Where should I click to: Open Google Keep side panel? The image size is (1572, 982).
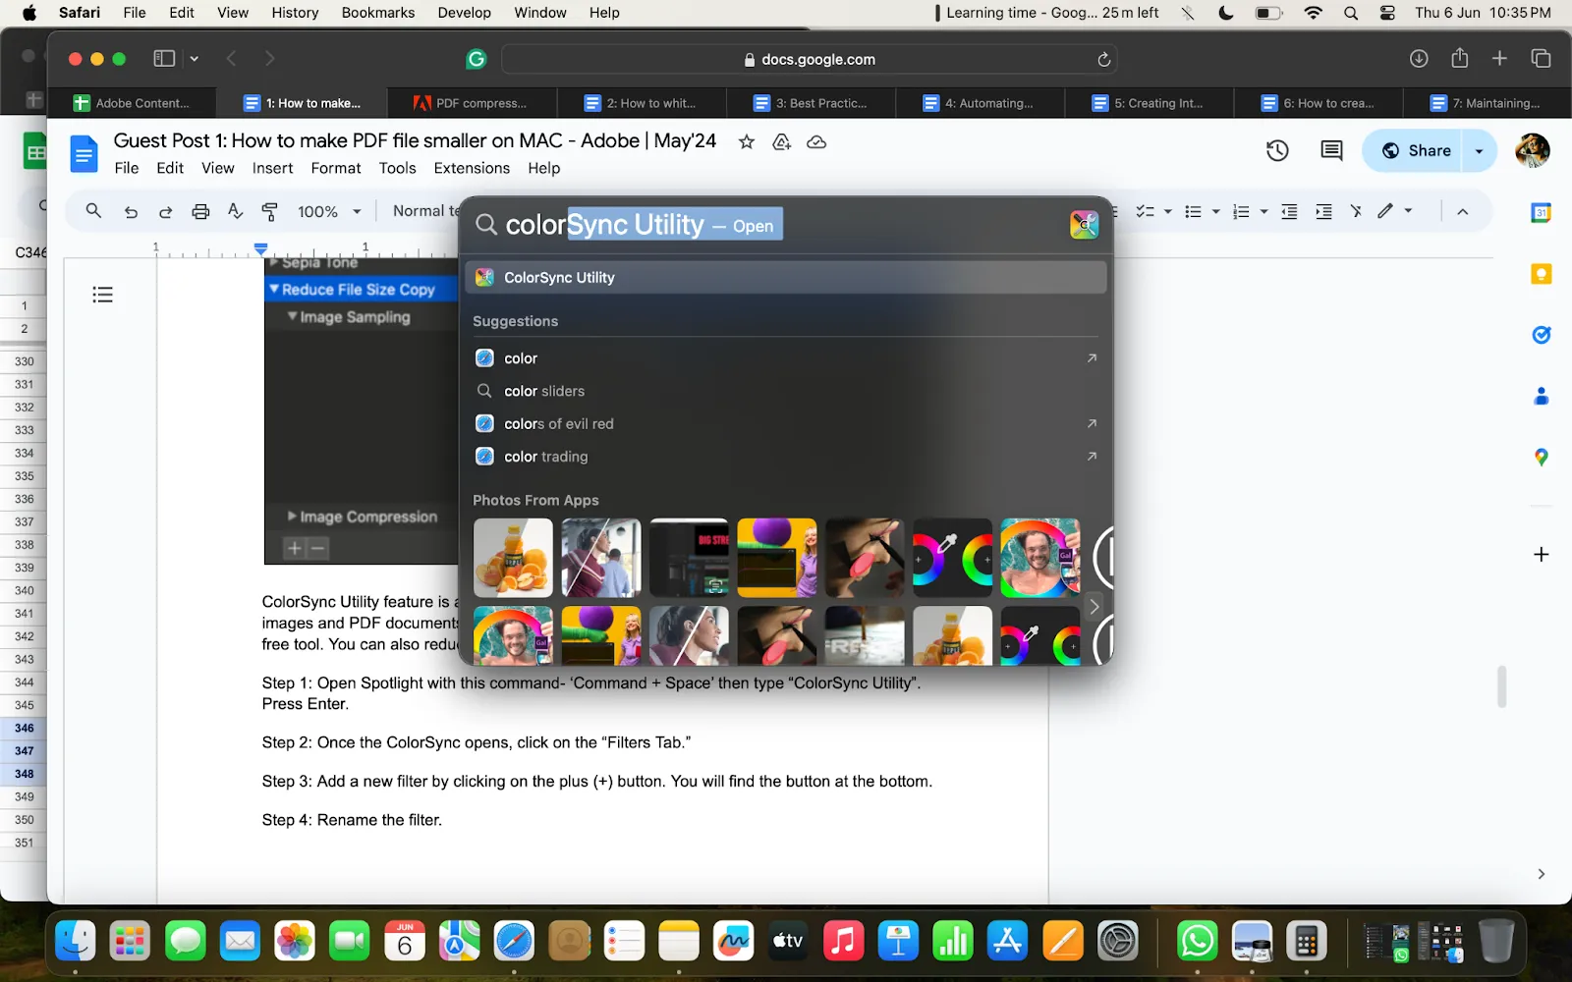coord(1541,274)
